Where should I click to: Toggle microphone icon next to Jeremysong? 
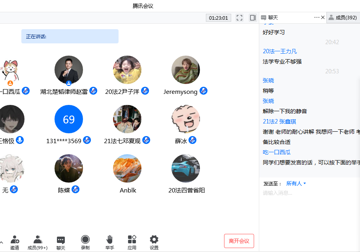(204, 91)
